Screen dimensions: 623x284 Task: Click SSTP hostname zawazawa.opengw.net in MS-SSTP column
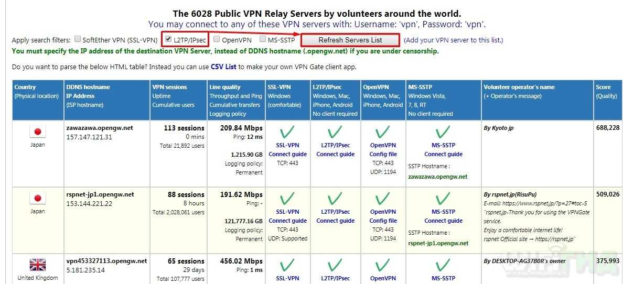pos(438,177)
